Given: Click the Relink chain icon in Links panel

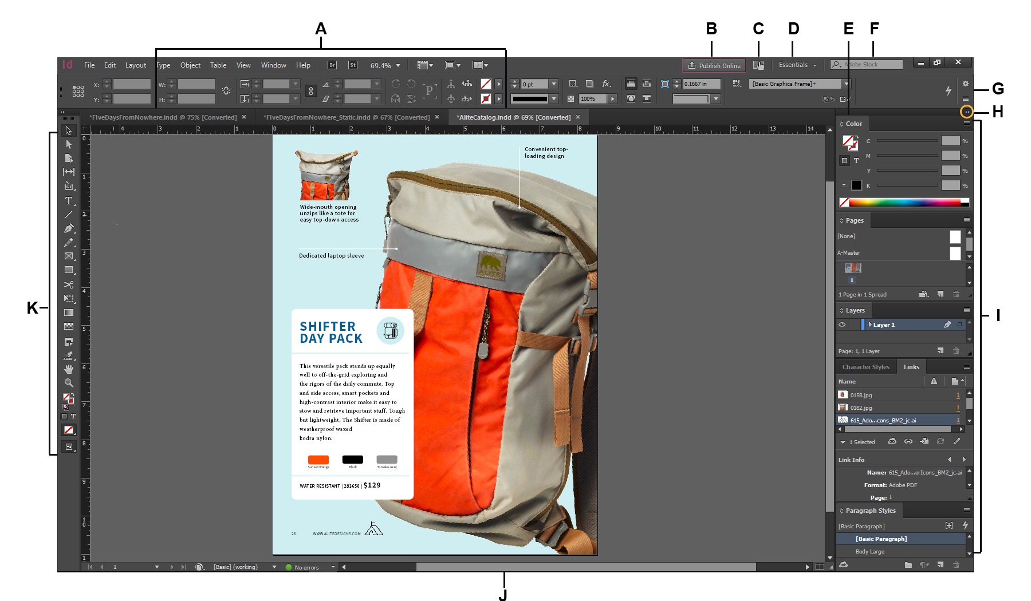Looking at the screenshot, I should coord(908,441).
